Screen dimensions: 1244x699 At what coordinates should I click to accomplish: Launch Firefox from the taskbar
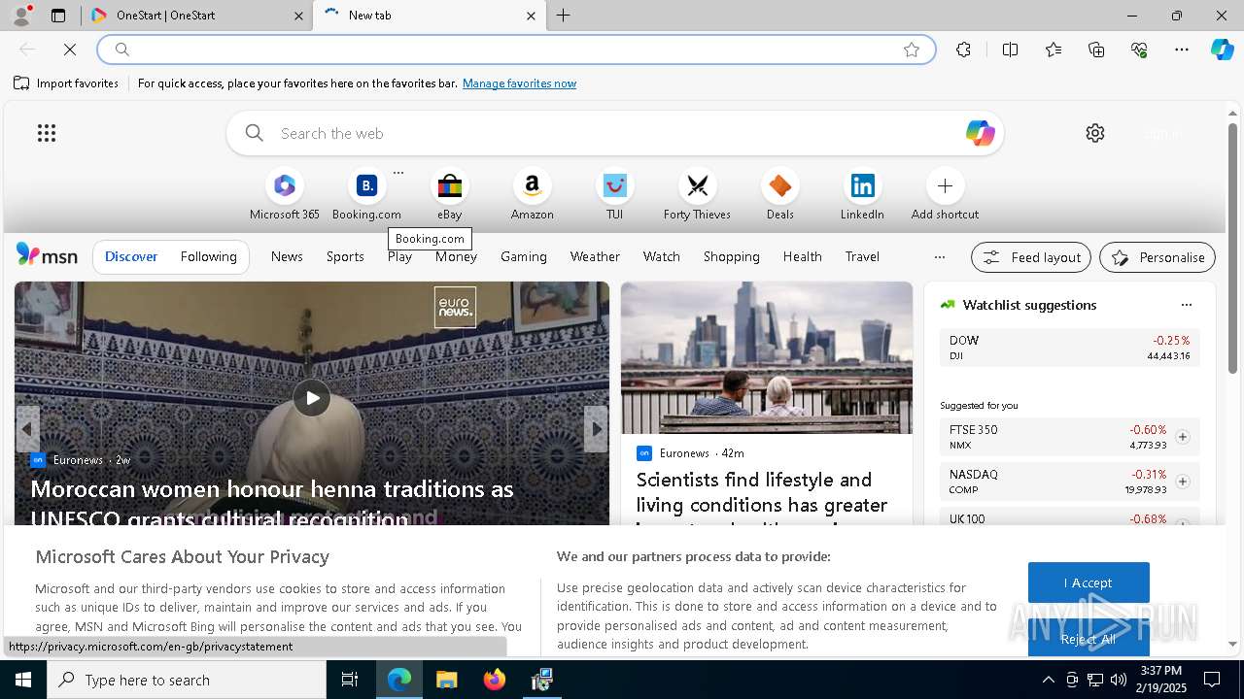pyautogui.click(x=495, y=680)
